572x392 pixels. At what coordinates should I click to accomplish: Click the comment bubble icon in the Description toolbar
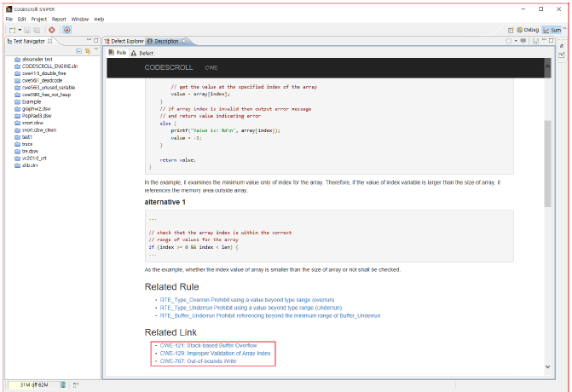tap(523, 41)
